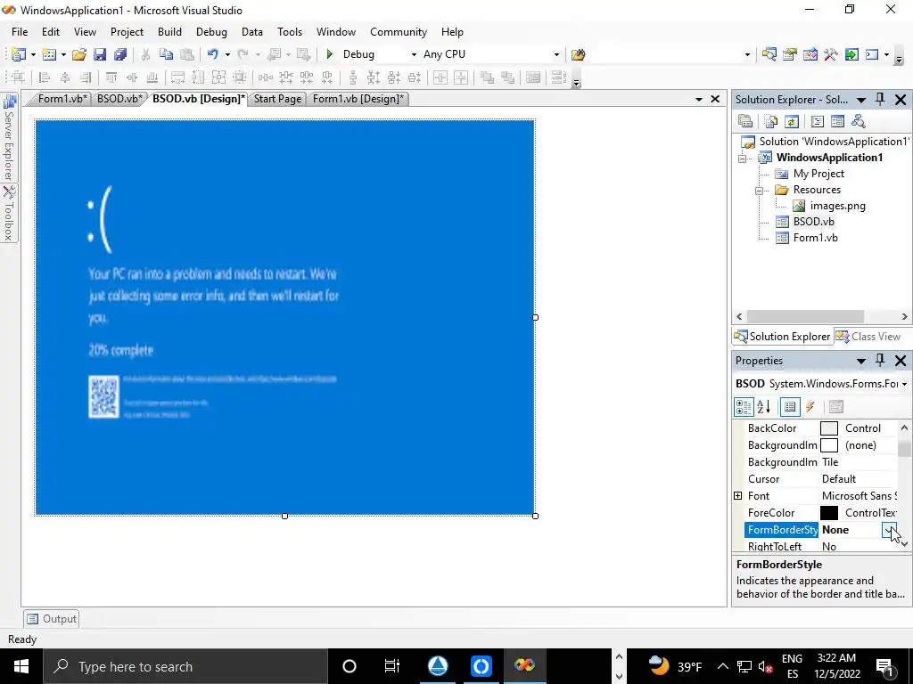Pin the Properties panel with pushpin icon
Screen dimensions: 913x684
click(x=880, y=361)
